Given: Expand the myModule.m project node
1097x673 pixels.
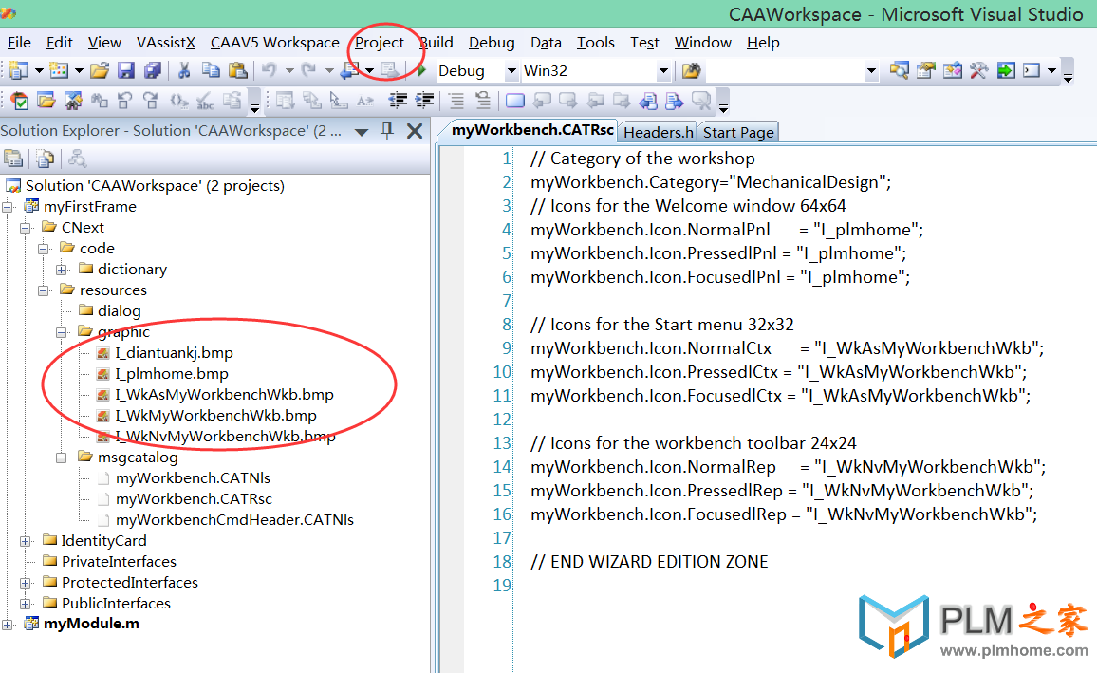Looking at the screenshot, I should 8,625.
